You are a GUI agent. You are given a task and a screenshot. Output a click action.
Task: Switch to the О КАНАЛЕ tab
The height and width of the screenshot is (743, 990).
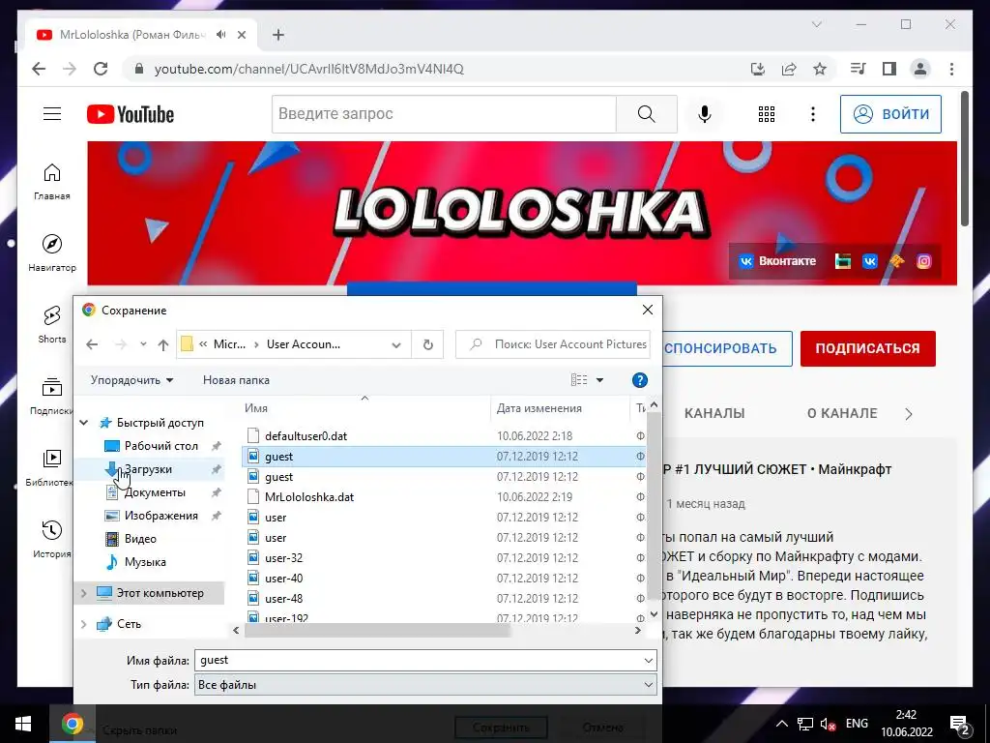(x=842, y=413)
